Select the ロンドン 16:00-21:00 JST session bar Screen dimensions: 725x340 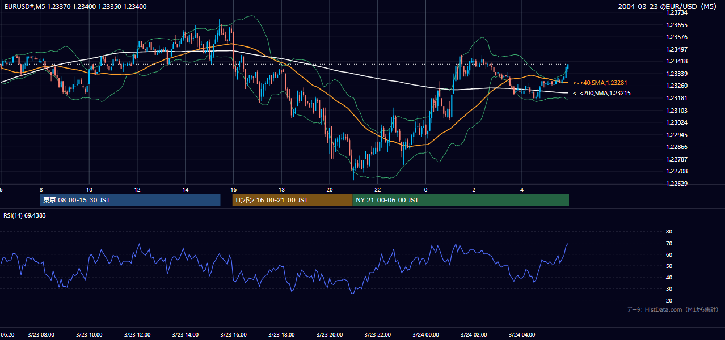(x=292, y=200)
